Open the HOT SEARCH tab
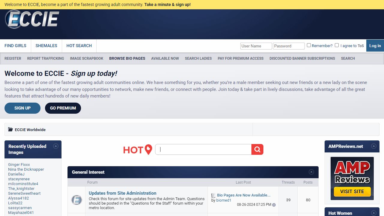 (x=79, y=46)
